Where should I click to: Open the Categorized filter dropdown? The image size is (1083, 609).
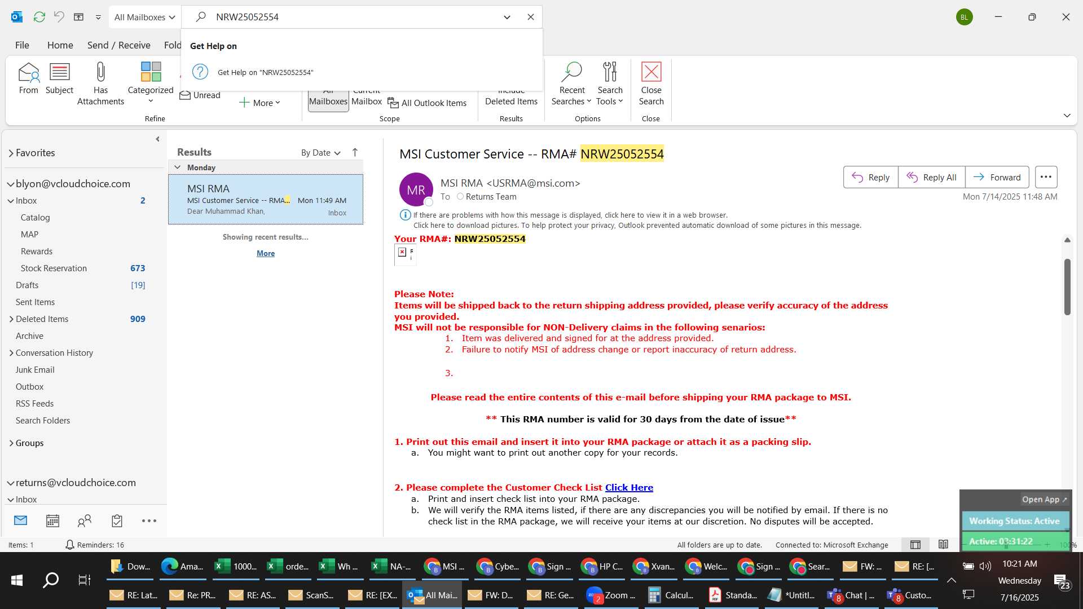(151, 83)
